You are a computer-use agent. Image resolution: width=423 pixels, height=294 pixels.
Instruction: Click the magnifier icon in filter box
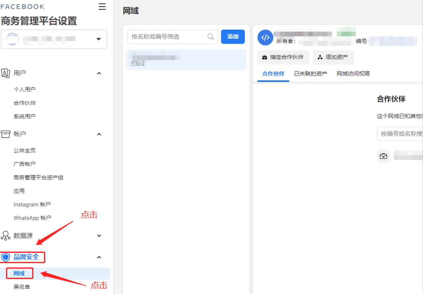coord(211,37)
